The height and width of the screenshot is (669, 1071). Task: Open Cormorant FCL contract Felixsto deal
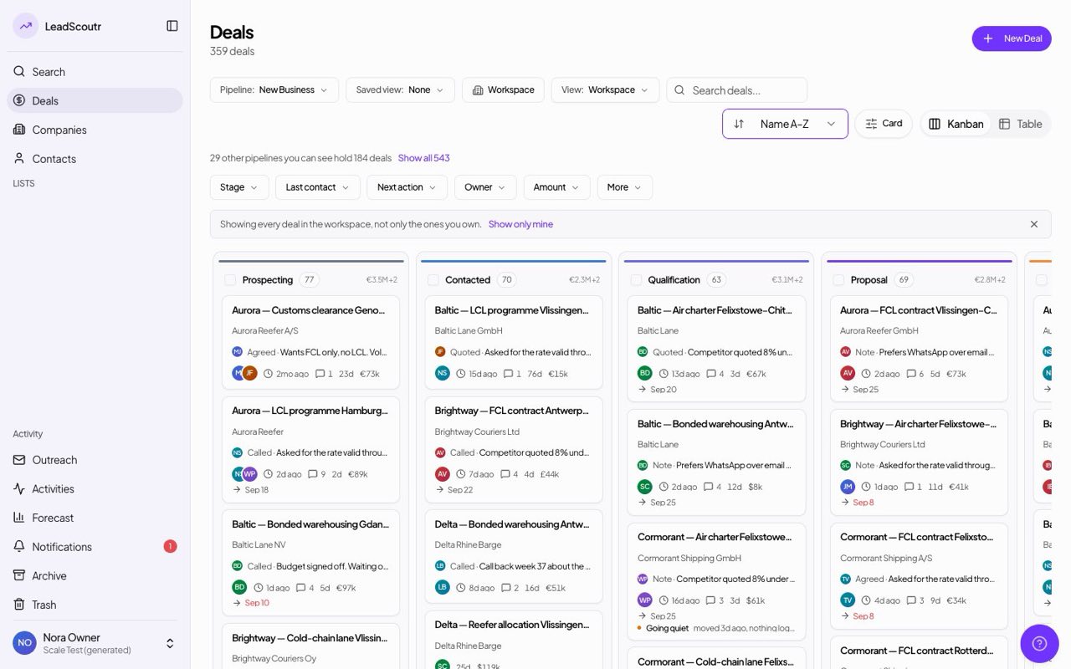tap(919, 575)
